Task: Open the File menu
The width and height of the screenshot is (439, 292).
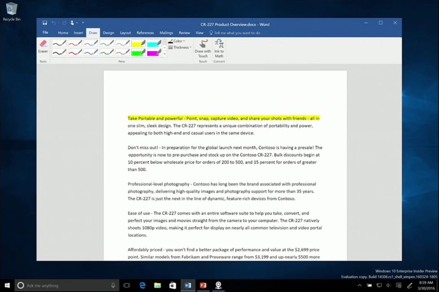Action: coord(45,33)
